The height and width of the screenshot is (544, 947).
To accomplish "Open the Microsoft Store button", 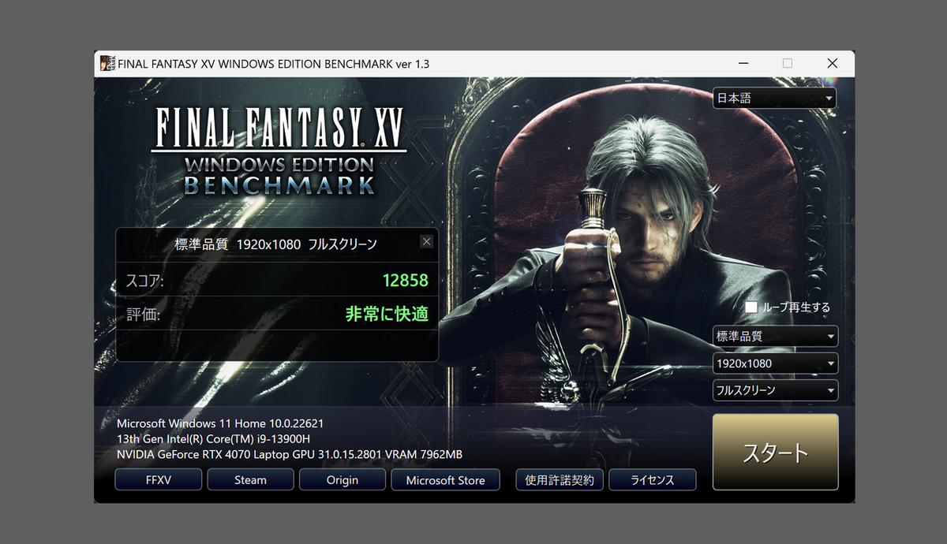I will pyautogui.click(x=445, y=479).
